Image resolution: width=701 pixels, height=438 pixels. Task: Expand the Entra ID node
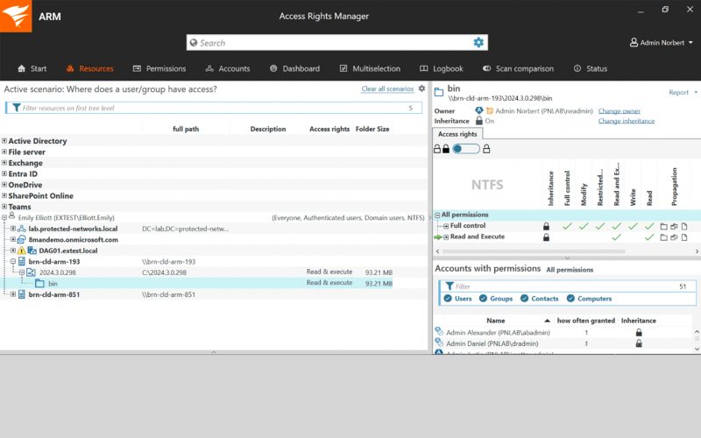click(x=4, y=173)
